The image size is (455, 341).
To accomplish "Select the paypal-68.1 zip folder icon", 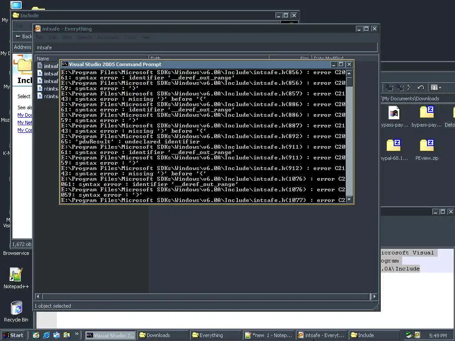I will (394, 146).
